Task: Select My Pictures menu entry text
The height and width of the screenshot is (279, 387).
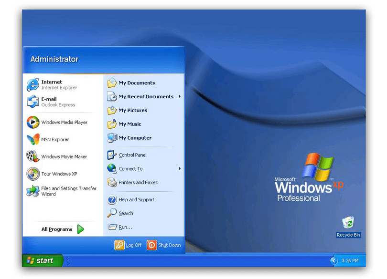Action: [133, 110]
